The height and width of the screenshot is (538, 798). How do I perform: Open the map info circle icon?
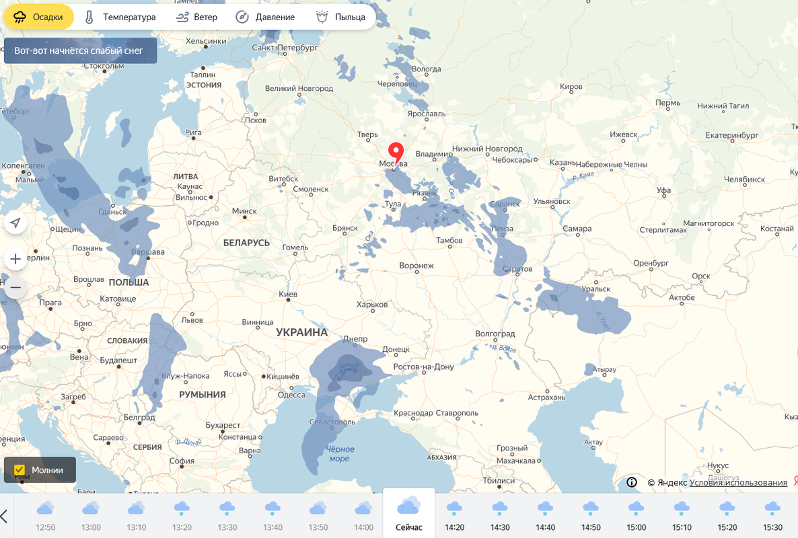tap(632, 482)
